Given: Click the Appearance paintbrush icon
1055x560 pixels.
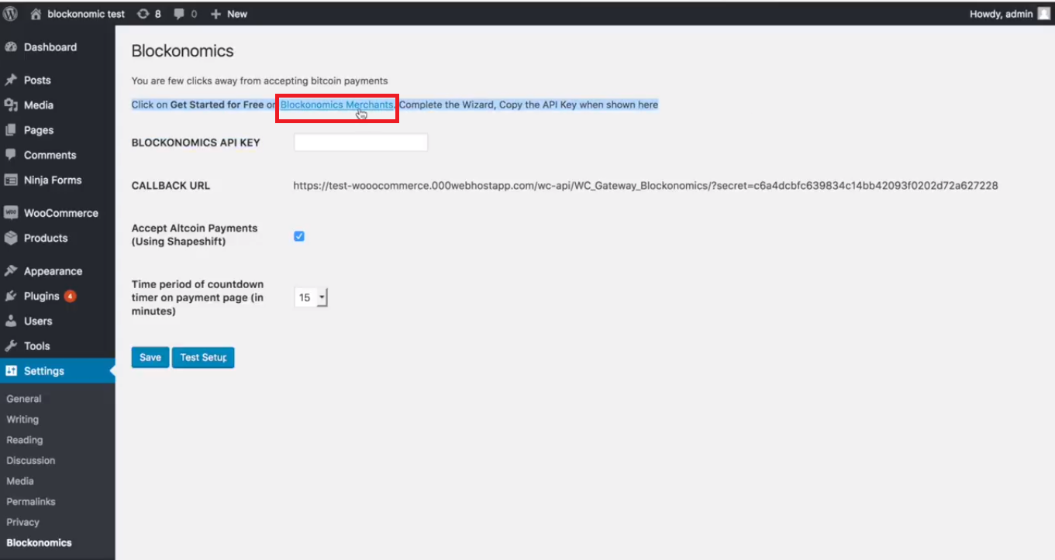Looking at the screenshot, I should pos(11,271).
